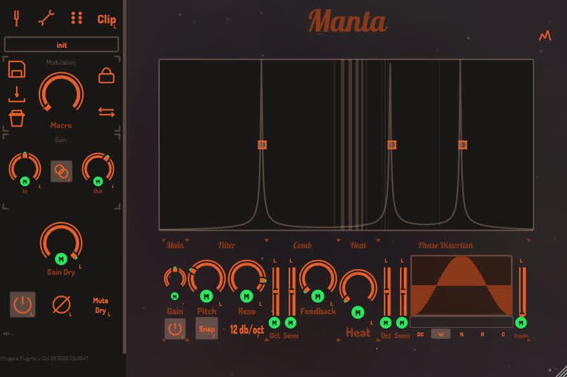Select the N waveform mode
Image resolution: width=567 pixels, height=377 pixels.
(x=461, y=334)
